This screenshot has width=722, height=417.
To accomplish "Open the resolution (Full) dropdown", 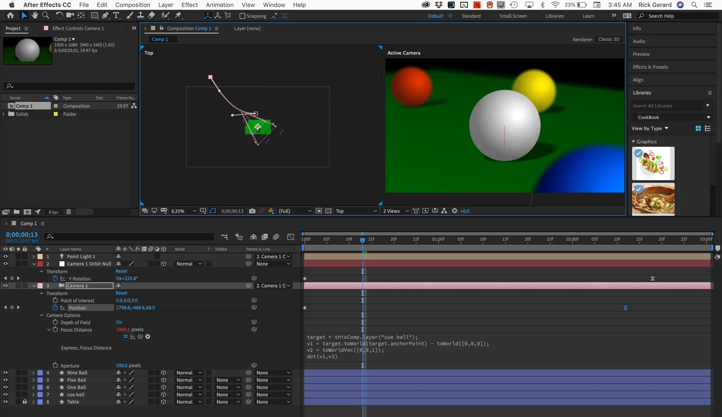I will pos(295,211).
